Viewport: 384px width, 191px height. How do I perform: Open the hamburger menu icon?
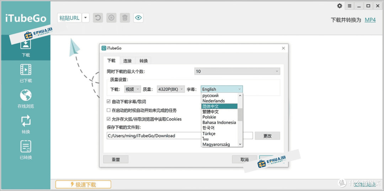tap(350, 6)
